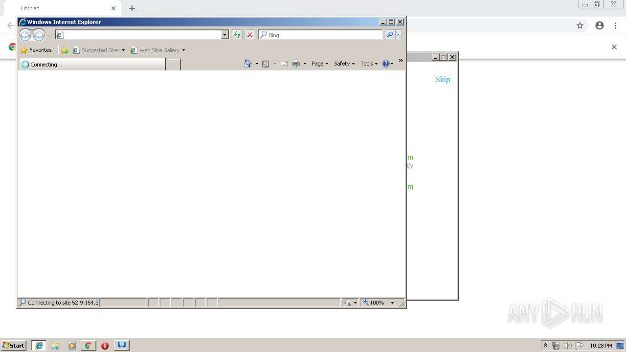Click the green Refresh arrows button

click(237, 35)
